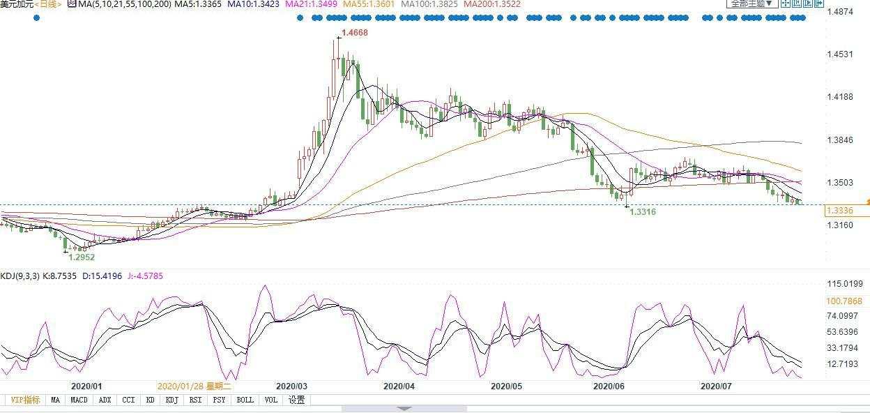The image size is (870, 413).
Task: Click the rightmost arrow chart icon
Action: [x=819, y=3]
